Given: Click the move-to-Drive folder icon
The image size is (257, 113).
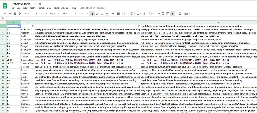Looking at the screenshot, I should tap(40, 4).
